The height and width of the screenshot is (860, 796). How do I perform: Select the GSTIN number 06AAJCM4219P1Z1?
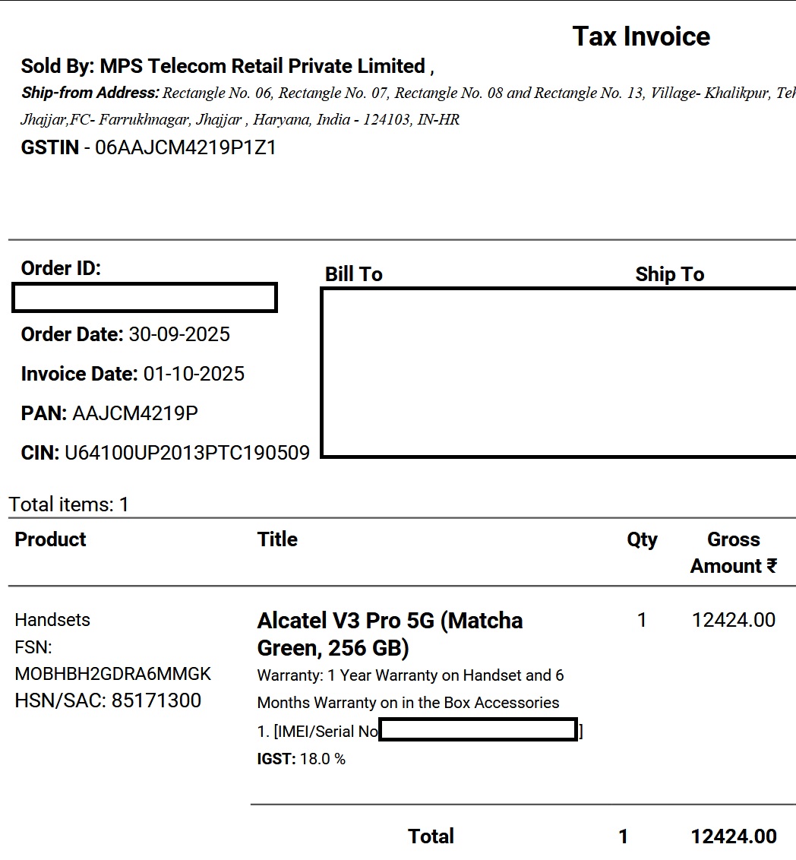pyautogui.click(x=185, y=148)
